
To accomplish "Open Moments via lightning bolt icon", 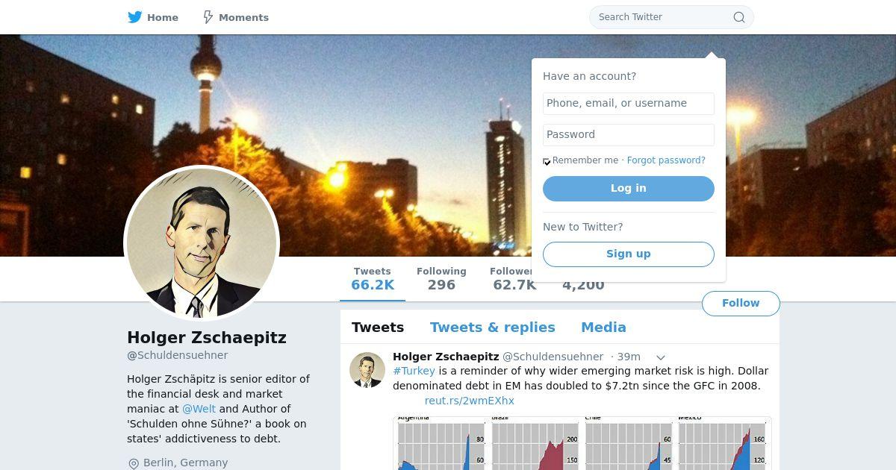I will click(x=208, y=17).
